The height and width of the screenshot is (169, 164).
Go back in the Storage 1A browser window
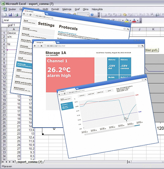point(35,46)
